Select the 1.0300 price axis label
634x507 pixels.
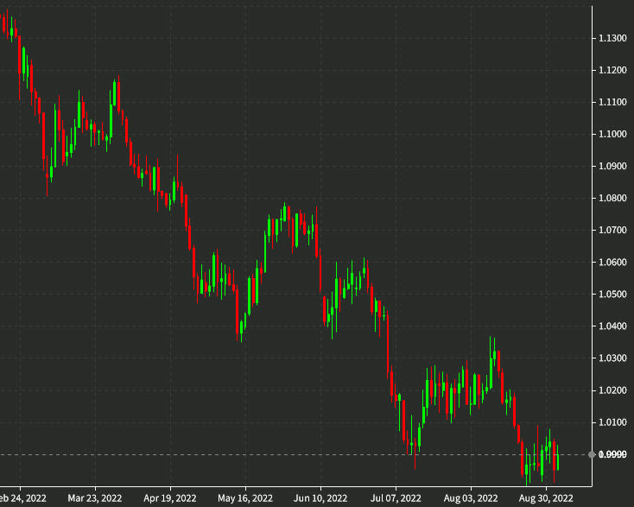tap(612, 358)
